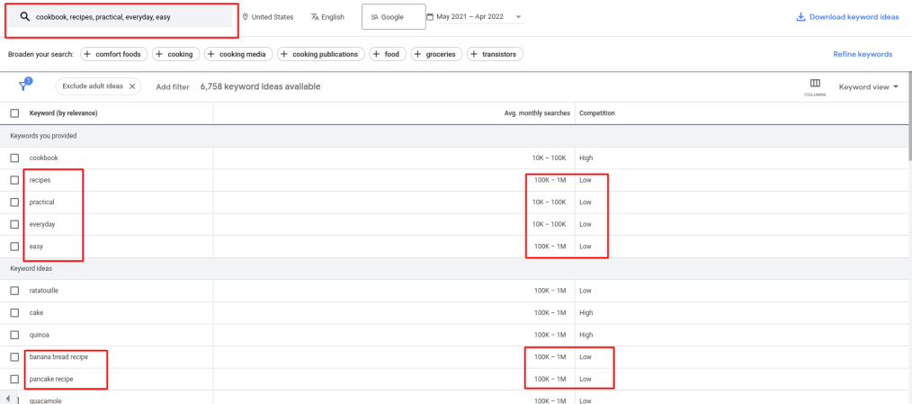This screenshot has width=912, height=404.
Task: Click the language icon English
Action: coord(328,17)
